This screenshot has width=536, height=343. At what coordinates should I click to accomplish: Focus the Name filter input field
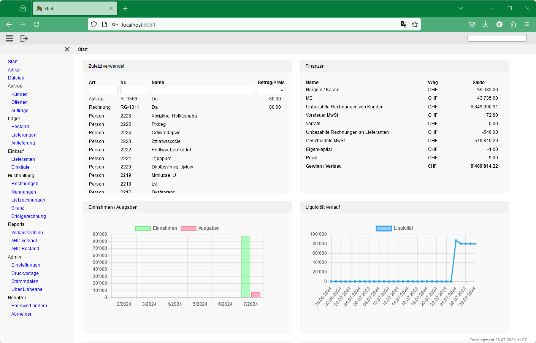pyautogui.click(x=203, y=90)
